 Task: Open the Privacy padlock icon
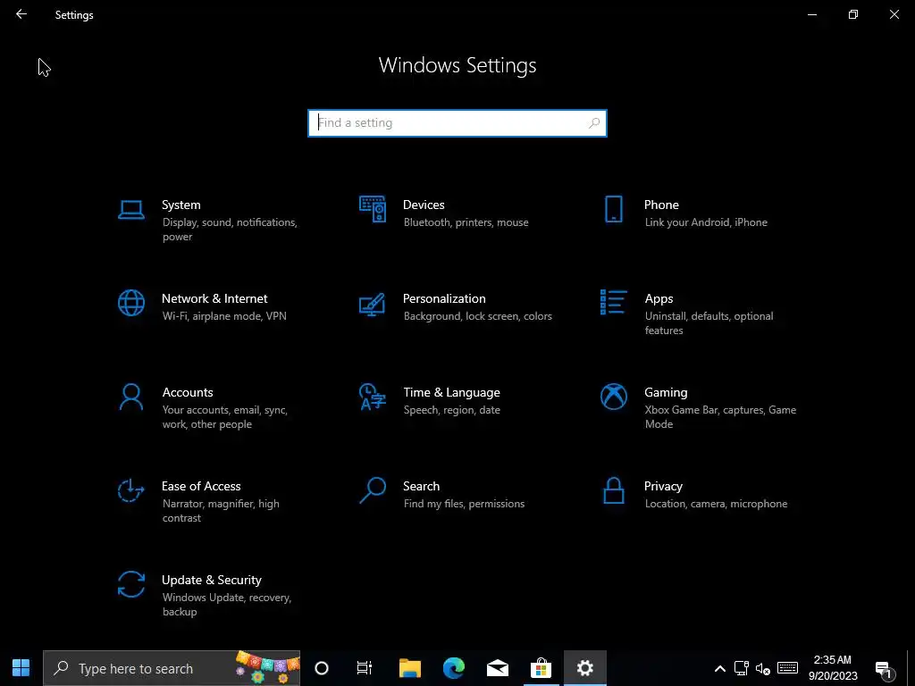614,490
